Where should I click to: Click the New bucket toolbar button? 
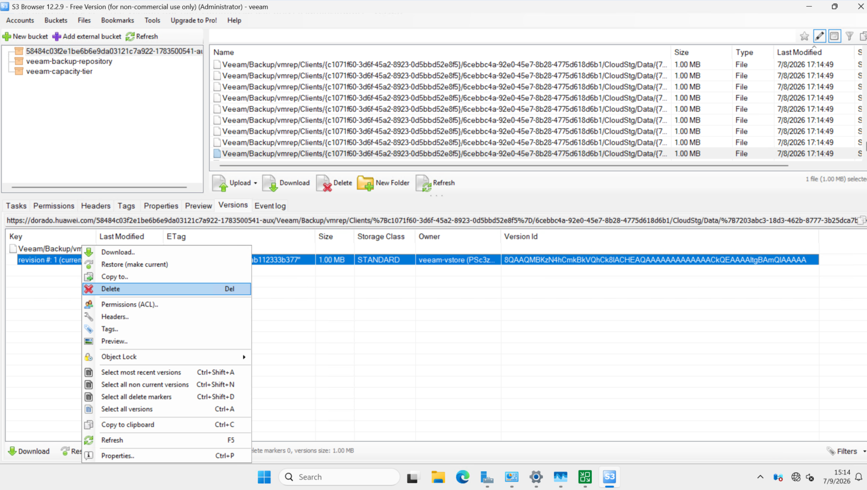26,37
